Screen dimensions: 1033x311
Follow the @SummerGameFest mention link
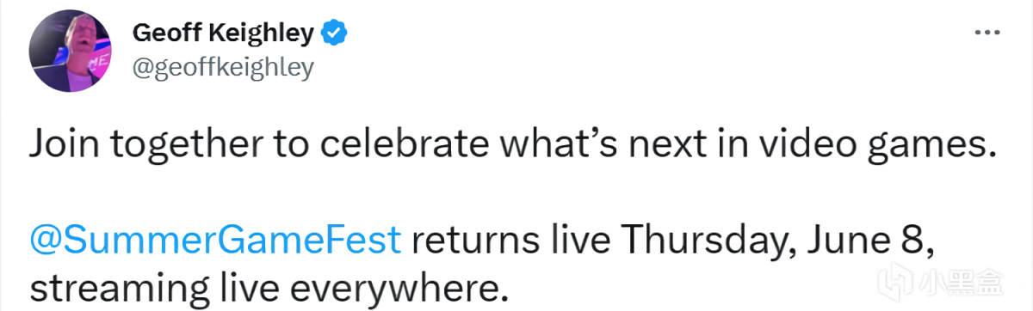pyautogui.click(x=215, y=238)
